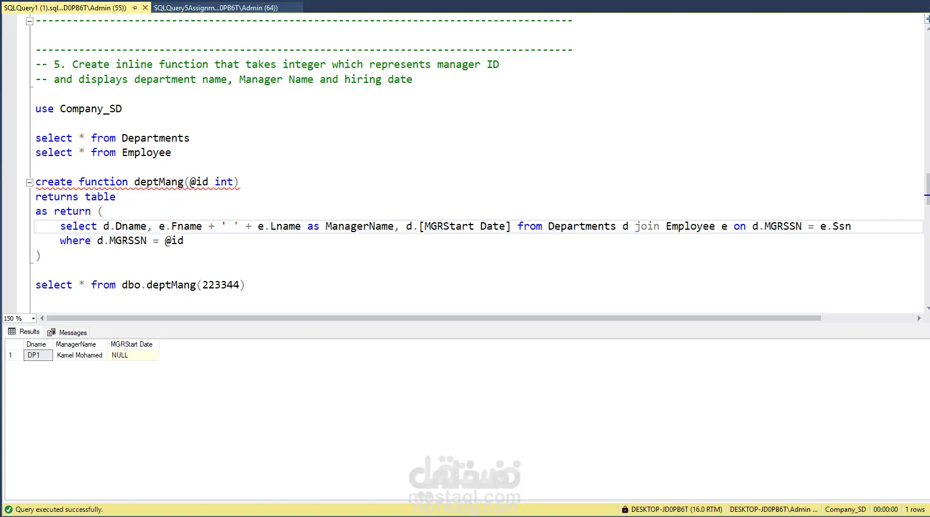Click 'where d.MGRSSN = @id' line
Screen dimensions: 930x517
pos(122,241)
